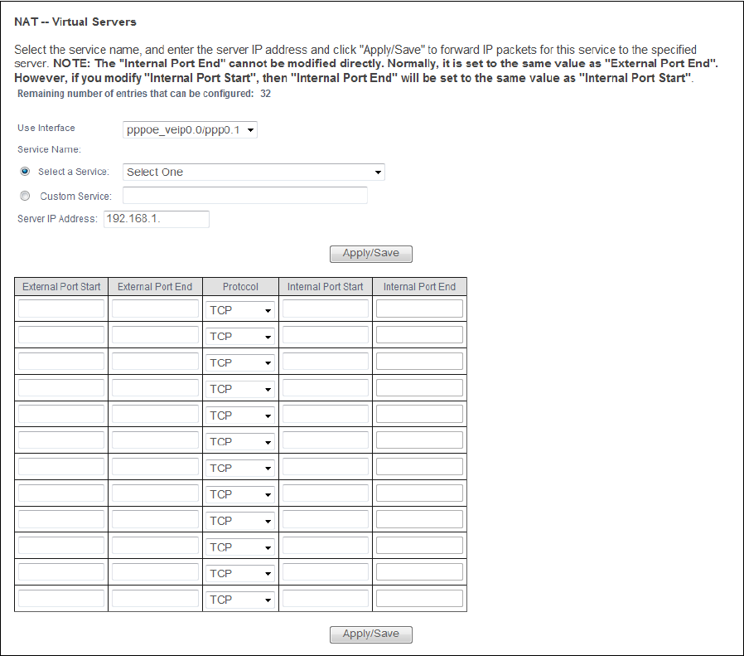Image resolution: width=744 pixels, height=656 pixels.
Task: Click the 'External Port Start' column header
Action: (61, 287)
